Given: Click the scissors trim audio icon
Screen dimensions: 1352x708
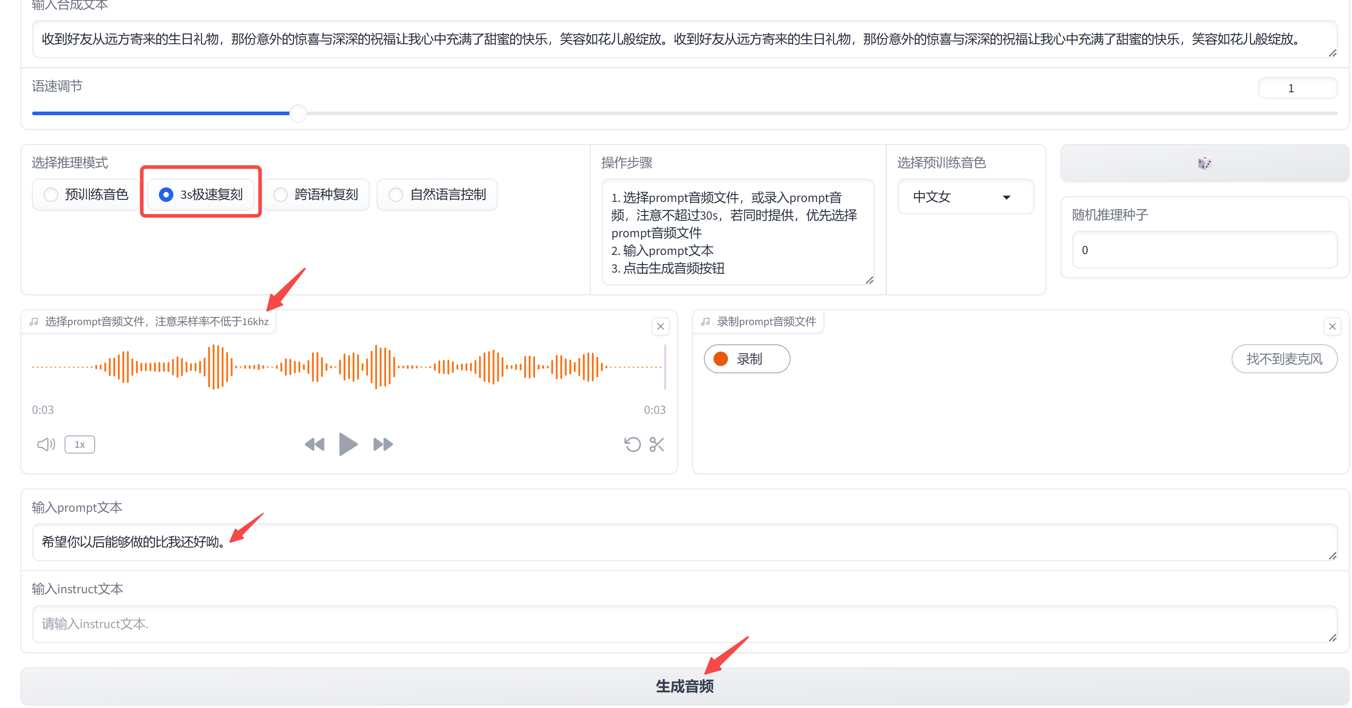Looking at the screenshot, I should pos(657,445).
